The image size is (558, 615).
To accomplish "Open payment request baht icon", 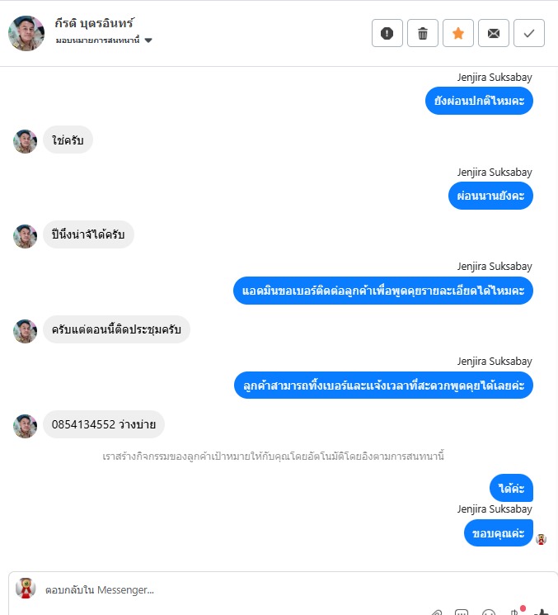I will point(514,612).
